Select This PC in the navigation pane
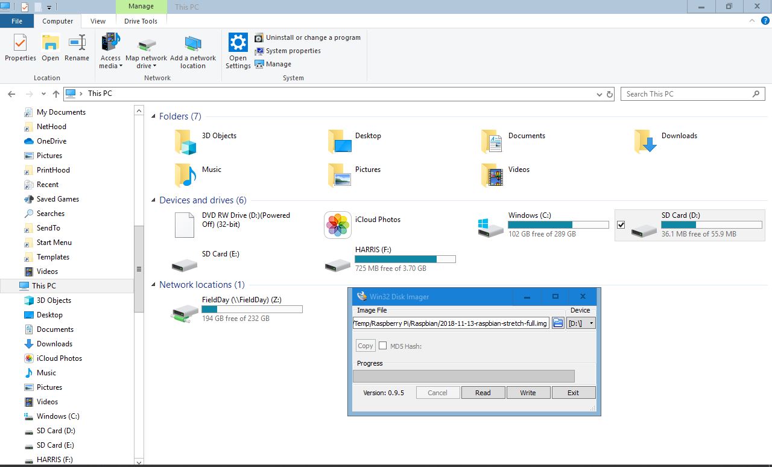The width and height of the screenshot is (772, 467). [x=44, y=286]
